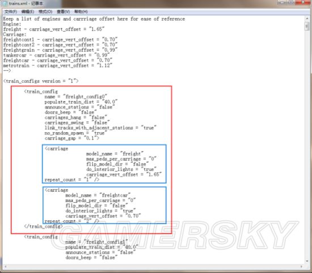Open the 文件(F) menu

[x=11, y=12]
